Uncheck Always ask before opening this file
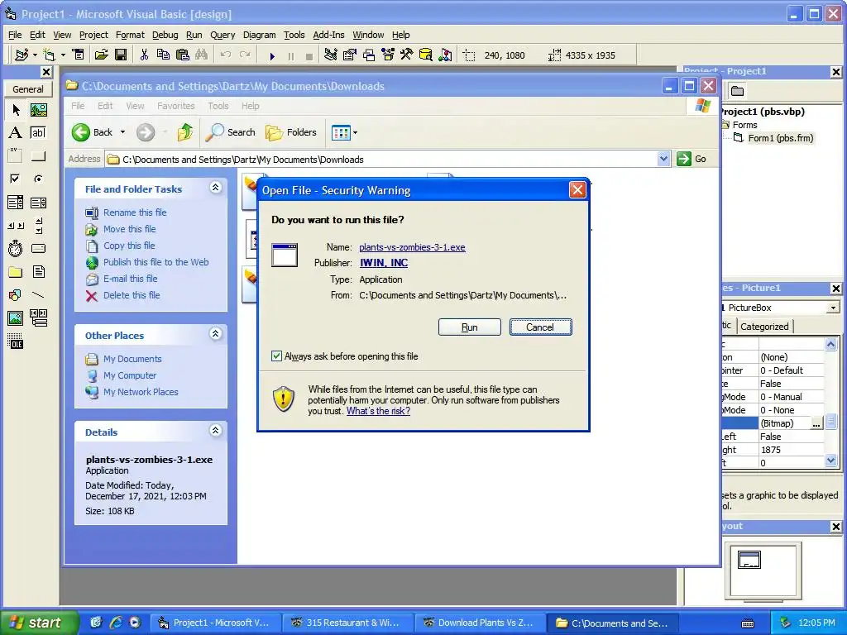Screen dimensions: 847x635 (276, 356)
